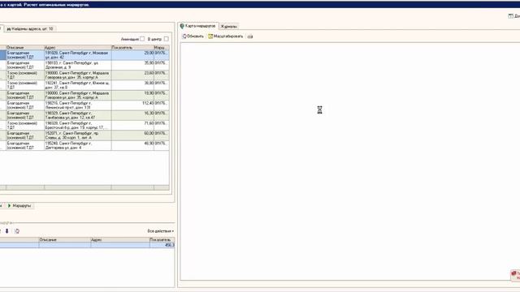520x292 pixels.
Task: Click the move-down arrow icon in lower toolbar
Action: click(x=6, y=231)
